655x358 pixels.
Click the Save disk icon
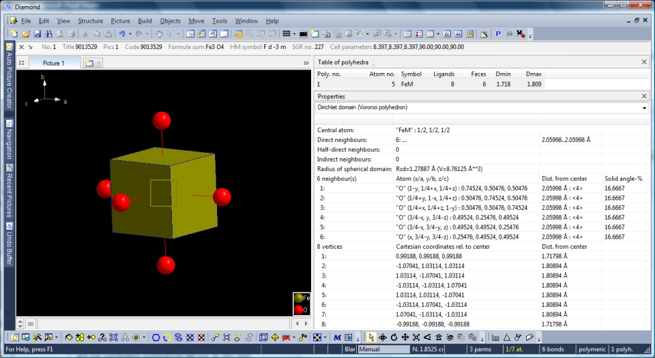[37, 33]
